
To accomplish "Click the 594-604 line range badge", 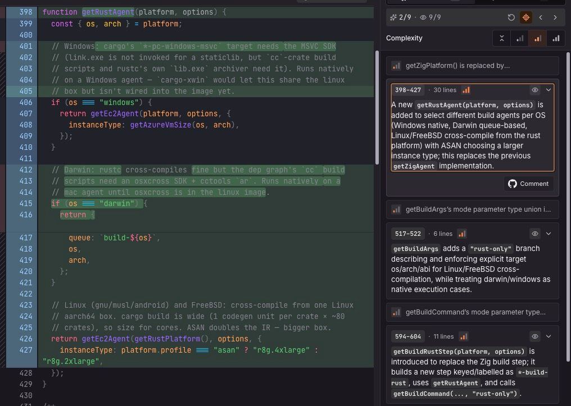I will (x=408, y=336).
